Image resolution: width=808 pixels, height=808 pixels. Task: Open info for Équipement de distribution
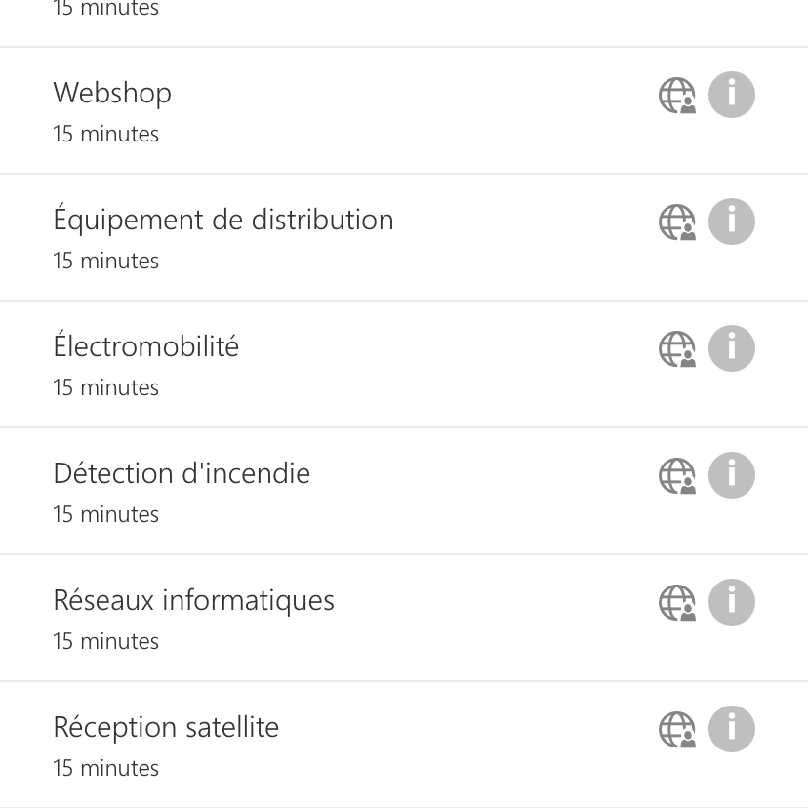tap(732, 222)
